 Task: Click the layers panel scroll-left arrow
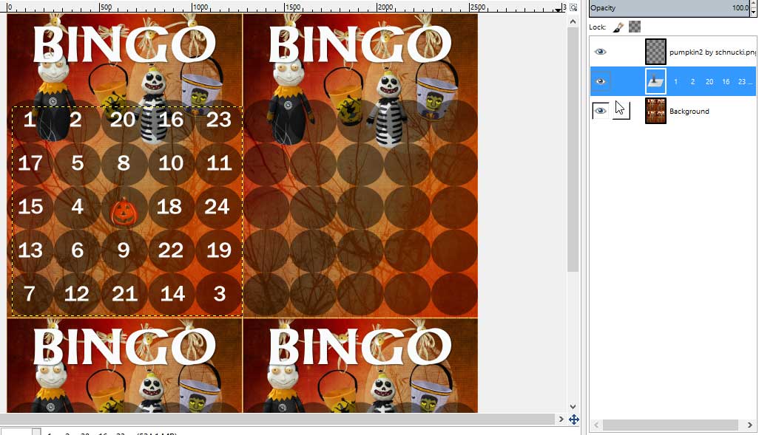click(x=596, y=425)
